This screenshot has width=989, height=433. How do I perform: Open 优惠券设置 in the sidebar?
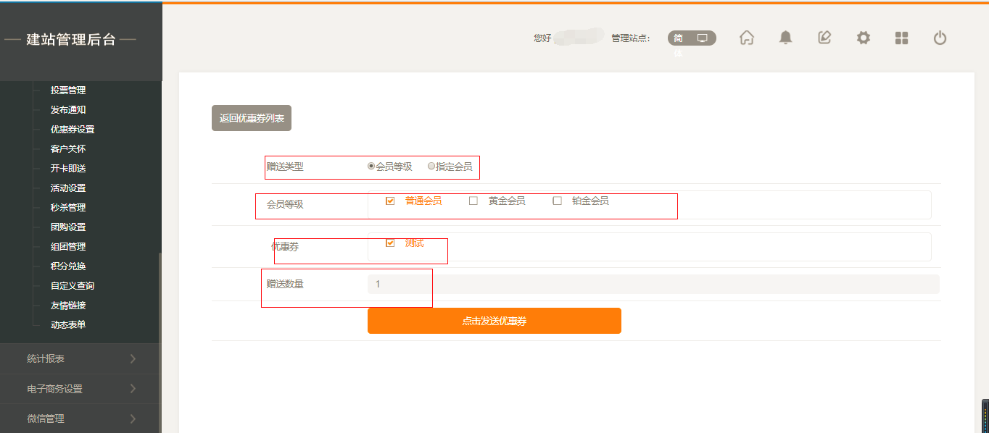point(73,130)
